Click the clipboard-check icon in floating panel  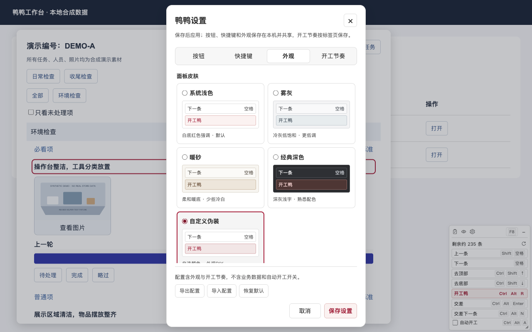455,232
